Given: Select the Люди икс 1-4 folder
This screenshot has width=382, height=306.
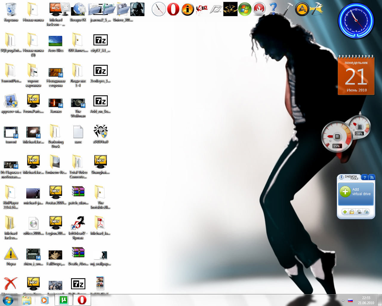Looking at the screenshot, I should 78,75.
